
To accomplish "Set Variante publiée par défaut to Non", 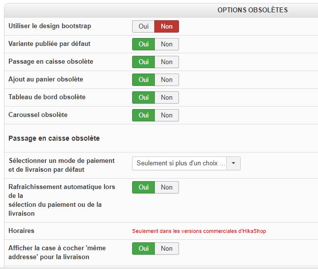I will [167, 44].
